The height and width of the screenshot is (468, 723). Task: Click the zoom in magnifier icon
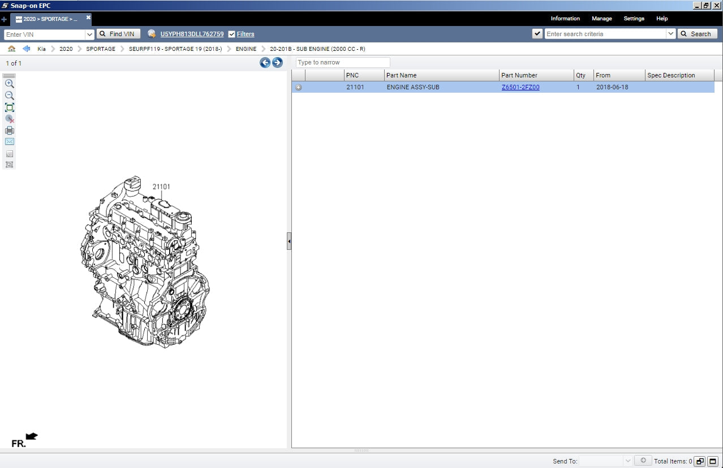[10, 84]
